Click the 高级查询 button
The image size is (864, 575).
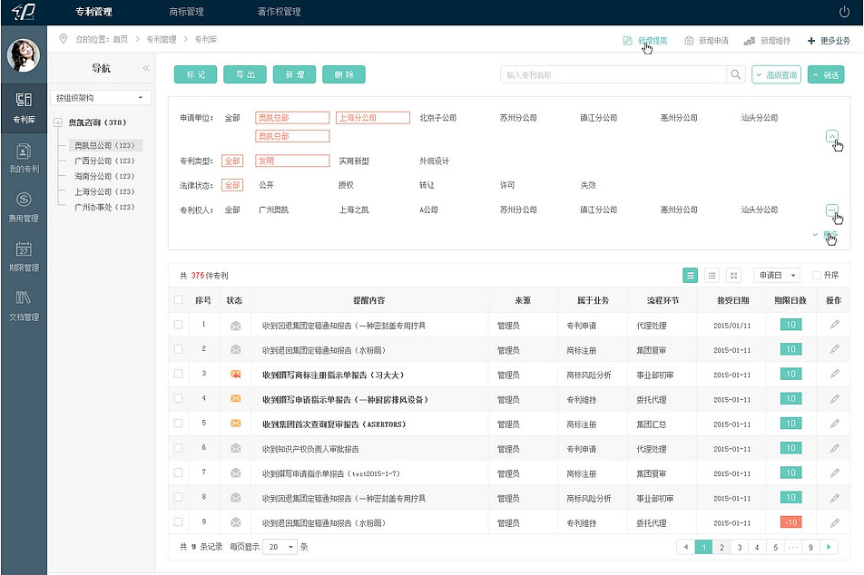point(776,75)
